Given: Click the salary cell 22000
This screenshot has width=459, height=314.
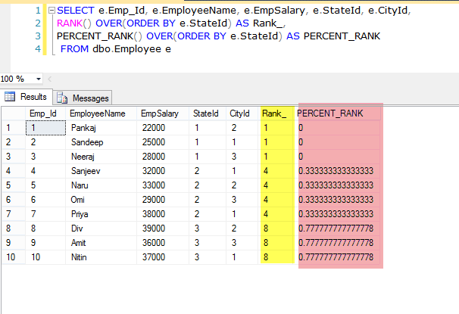Looking at the screenshot, I should tap(163, 128).
